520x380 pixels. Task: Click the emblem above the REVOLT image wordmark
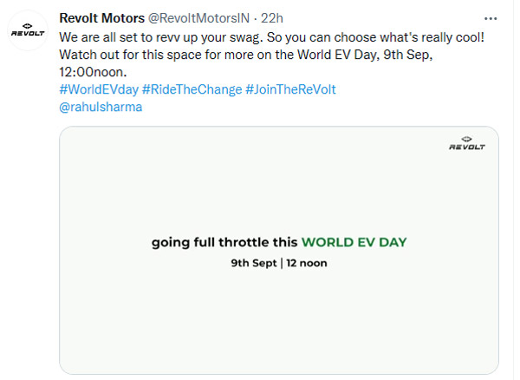point(466,139)
